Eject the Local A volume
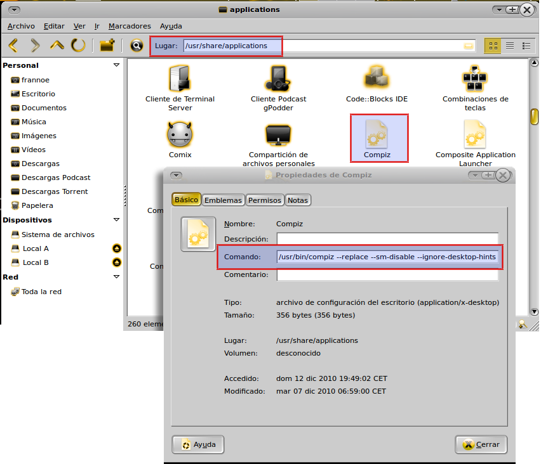This screenshot has height=464, width=548. [117, 248]
